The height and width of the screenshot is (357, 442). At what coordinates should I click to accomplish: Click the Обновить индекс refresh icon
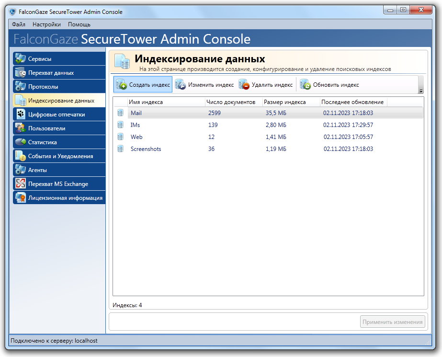[306, 84]
